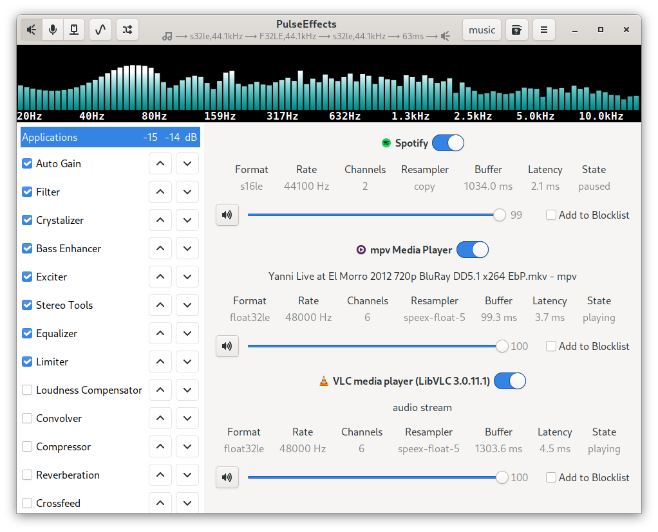Enable the Convolver checkbox
This screenshot has height=532, width=658.
pyautogui.click(x=27, y=418)
